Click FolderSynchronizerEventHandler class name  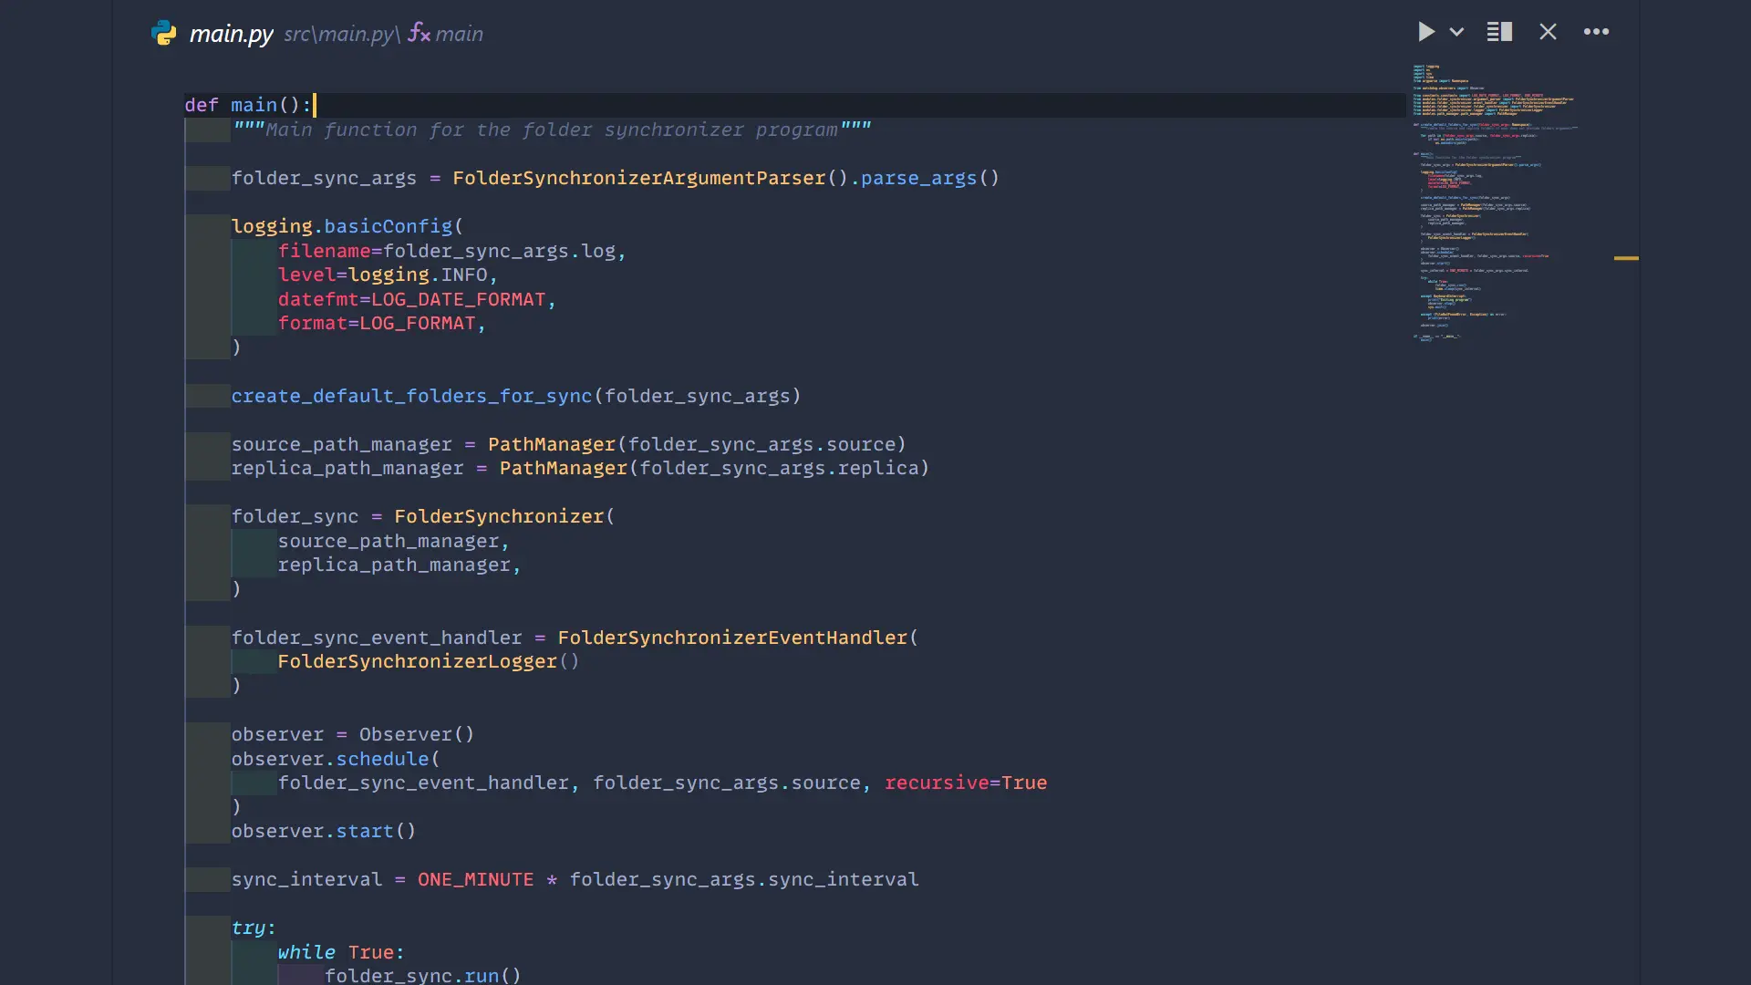point(732,638)
